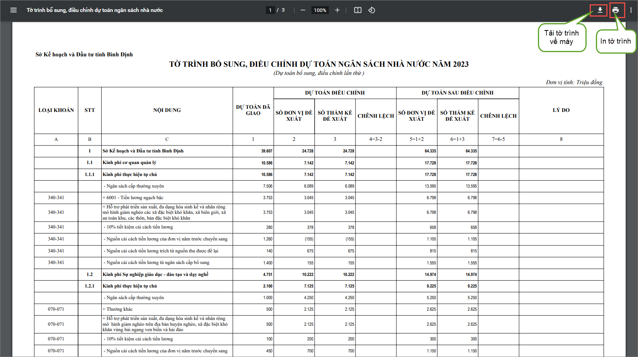Click the zoom out minus icon
This screenshot has width=638, height=357.
coord(303,10)
